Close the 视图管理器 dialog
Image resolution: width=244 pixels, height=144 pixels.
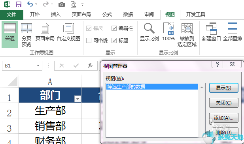232,64
